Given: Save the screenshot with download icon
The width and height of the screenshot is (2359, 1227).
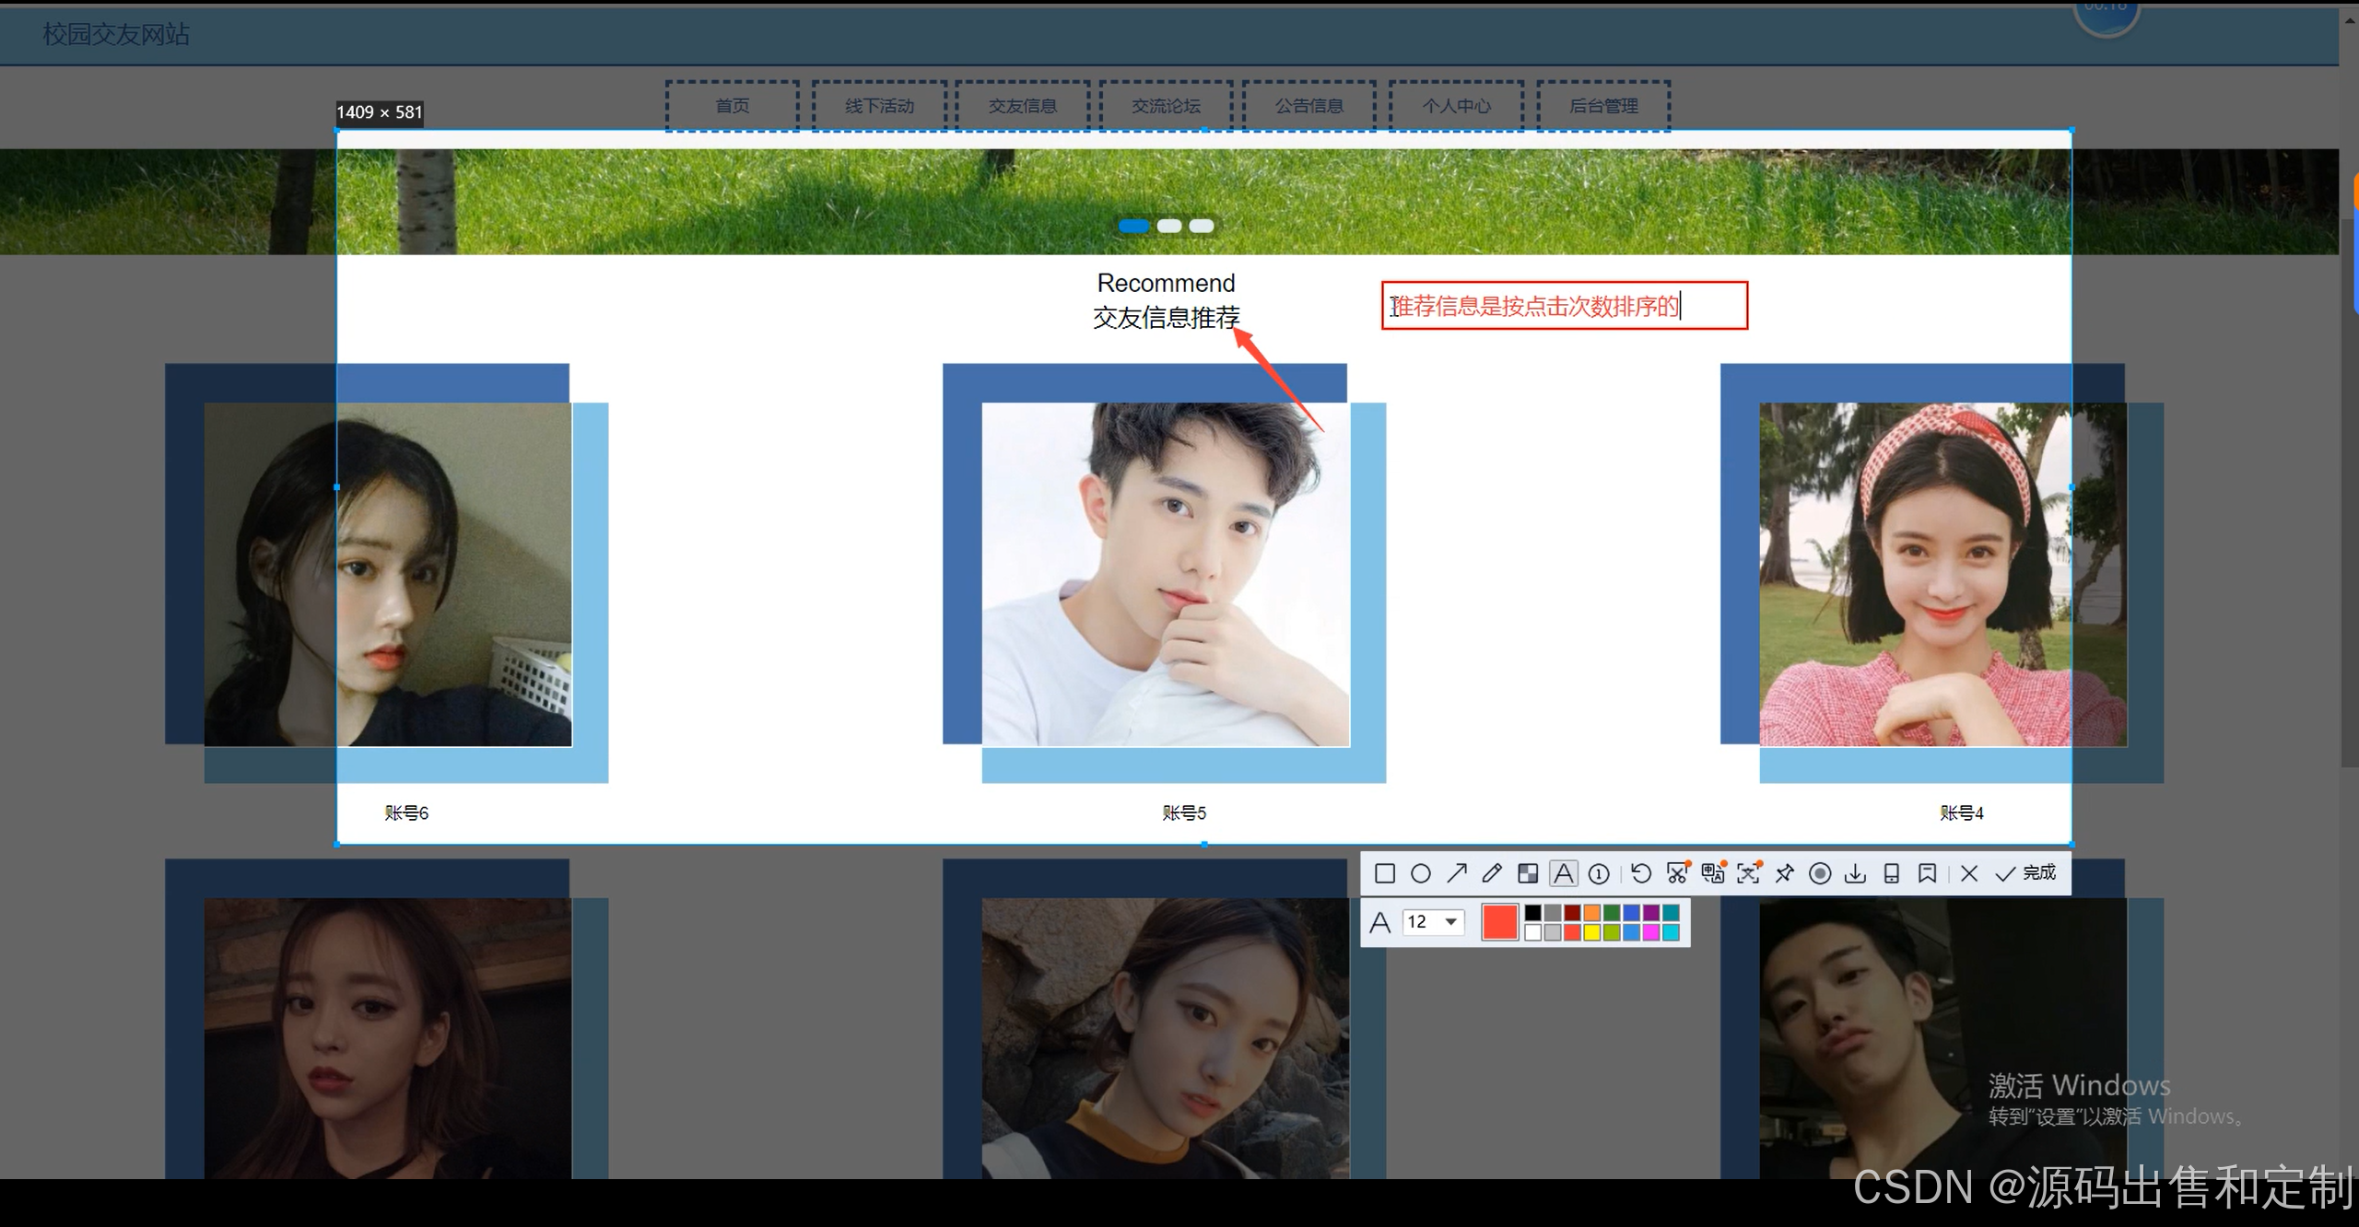Looking at the screenshot, I should coord(1856,873).
